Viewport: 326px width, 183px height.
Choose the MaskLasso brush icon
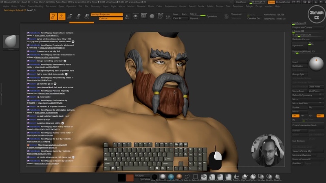pyautogui.click(x=212, y=177)
